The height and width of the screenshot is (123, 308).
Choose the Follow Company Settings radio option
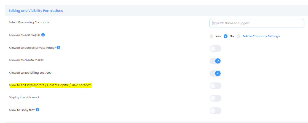point(239,36)
